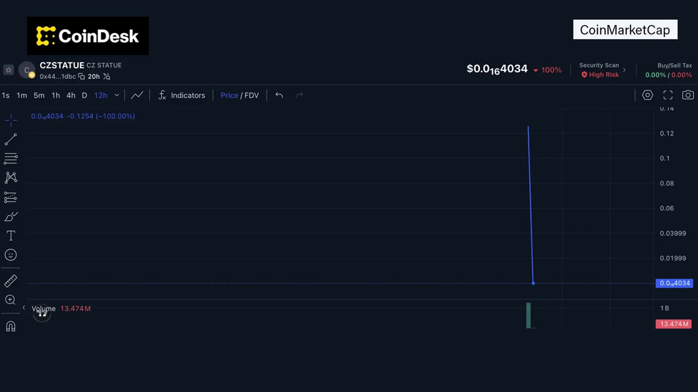
Task: Open the emoji sticker tool
Action: pyautogui.click(x=11, y=255)
